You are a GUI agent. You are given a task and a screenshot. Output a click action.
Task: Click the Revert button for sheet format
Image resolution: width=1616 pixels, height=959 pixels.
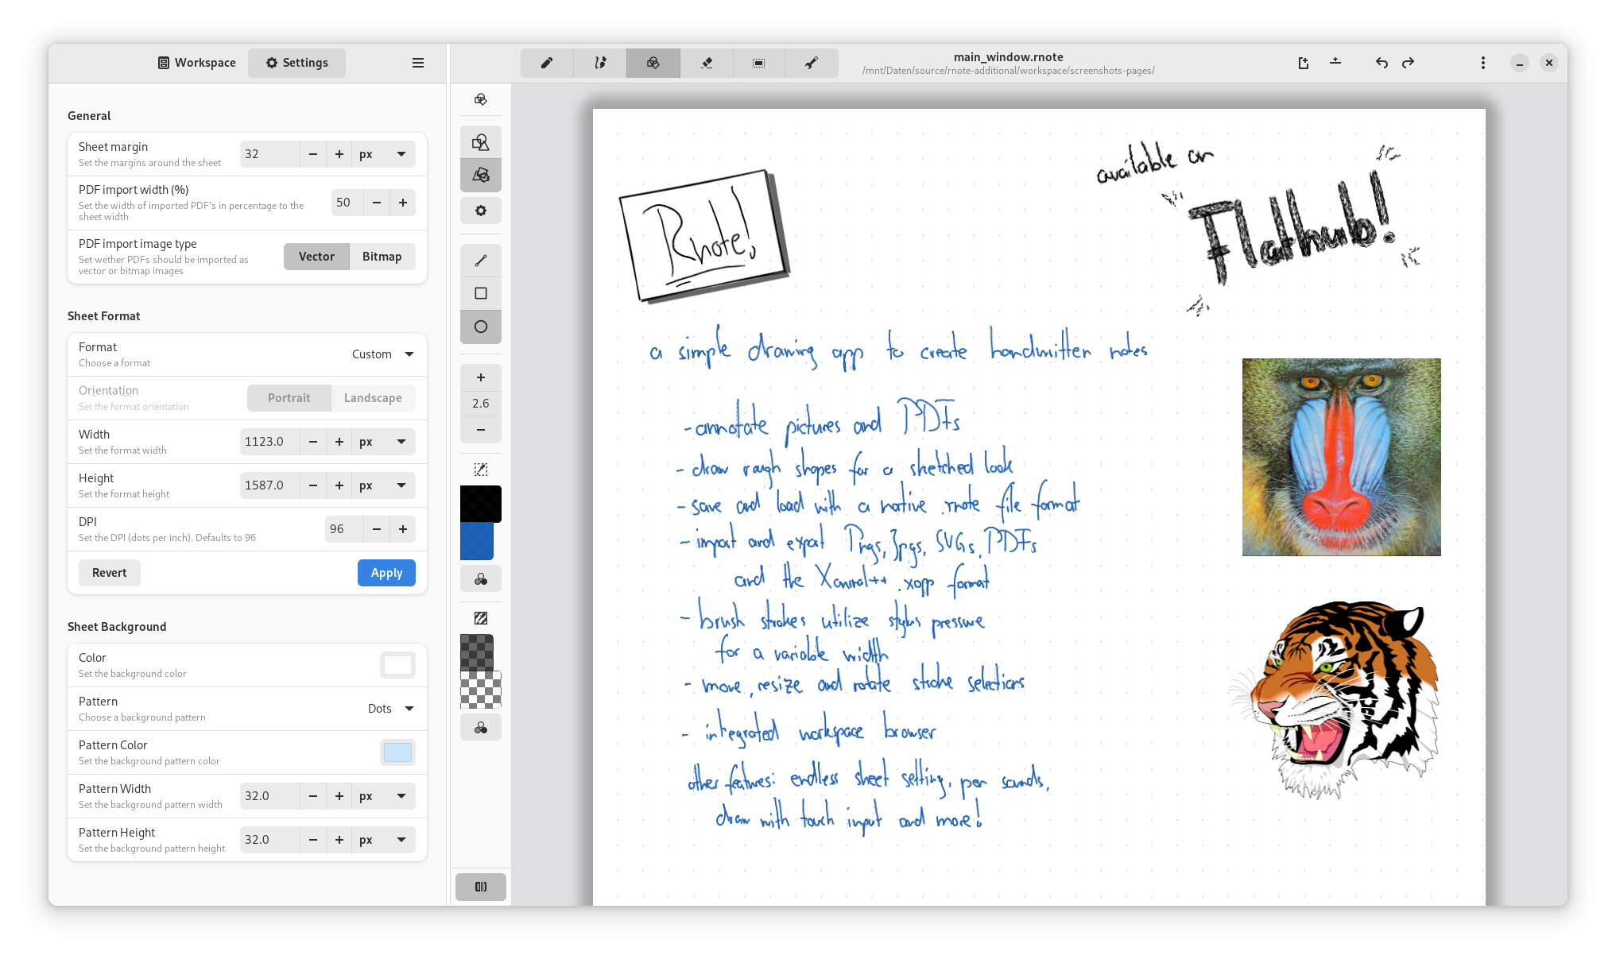click(108, 572)
